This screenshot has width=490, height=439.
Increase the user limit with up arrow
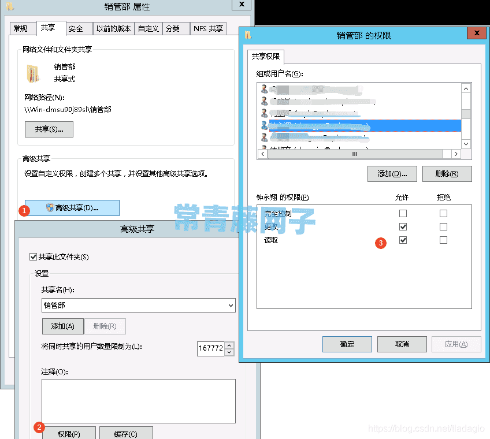point(229,345)
